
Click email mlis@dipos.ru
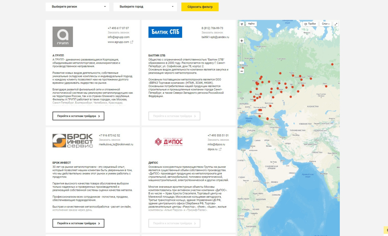coord(216,144)
